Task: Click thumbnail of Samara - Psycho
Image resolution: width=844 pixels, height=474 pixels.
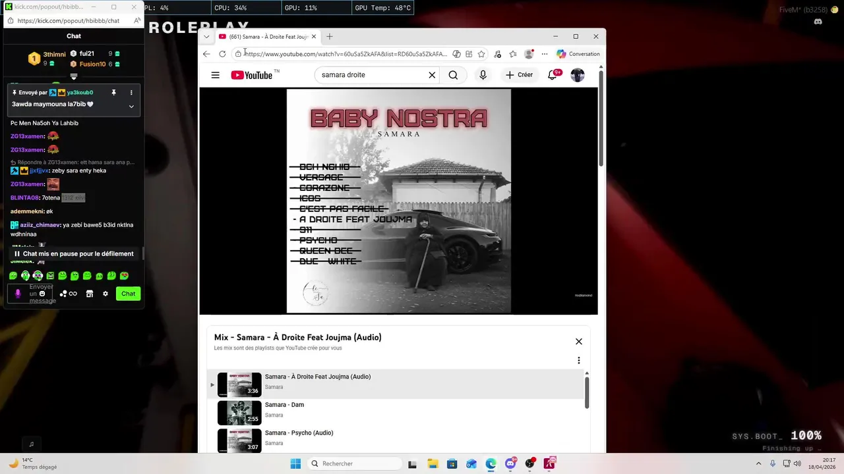Action: pos(239,440)
